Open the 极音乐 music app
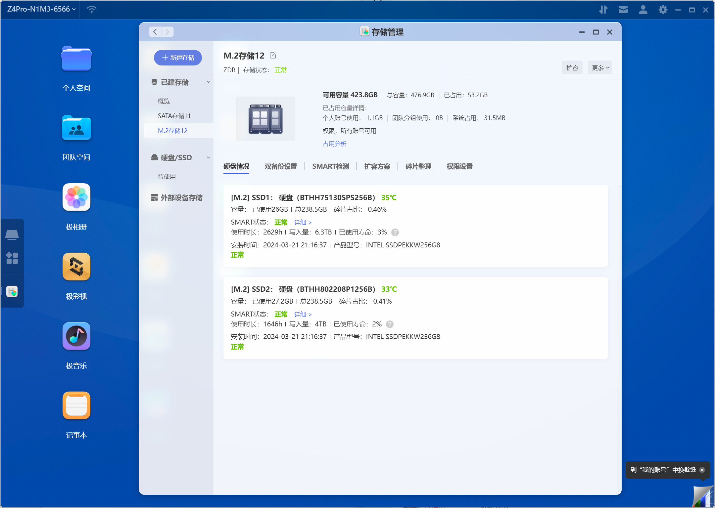This screenshot has height=508, width=715. point(76,336)
